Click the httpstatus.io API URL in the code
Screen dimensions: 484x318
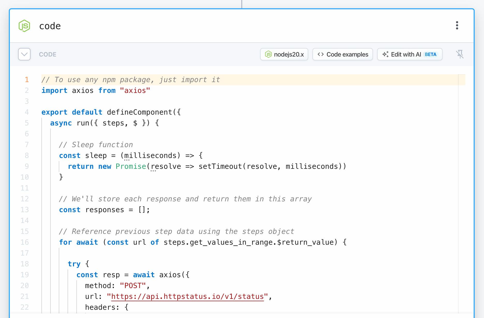tap(187, 296)
